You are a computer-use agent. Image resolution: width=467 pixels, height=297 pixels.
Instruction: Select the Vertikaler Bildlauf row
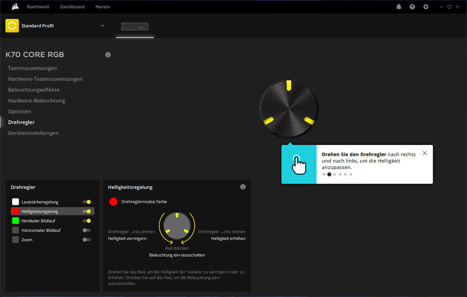click(53, 221)
